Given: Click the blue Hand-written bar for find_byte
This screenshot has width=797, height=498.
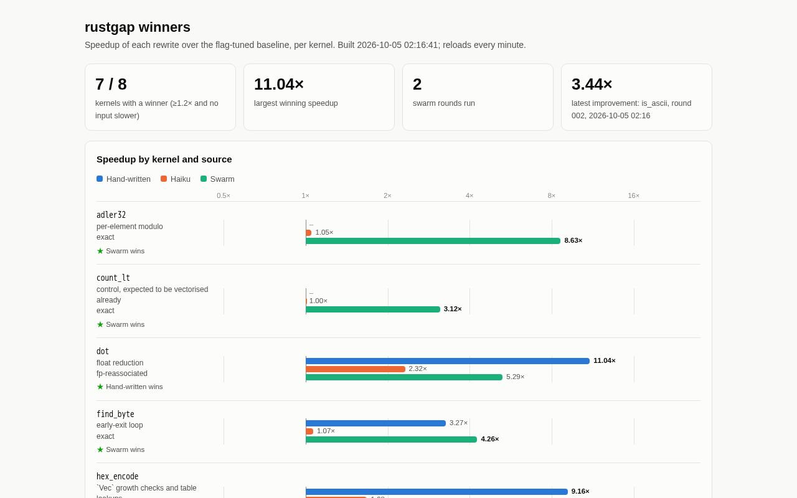Looking at the screenshot, I should (376, 423).
